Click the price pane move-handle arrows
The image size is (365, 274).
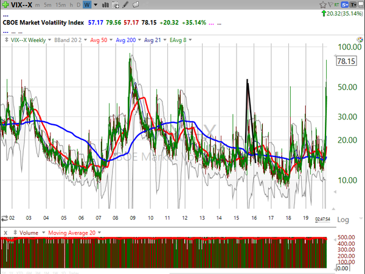tap(7, 40)
